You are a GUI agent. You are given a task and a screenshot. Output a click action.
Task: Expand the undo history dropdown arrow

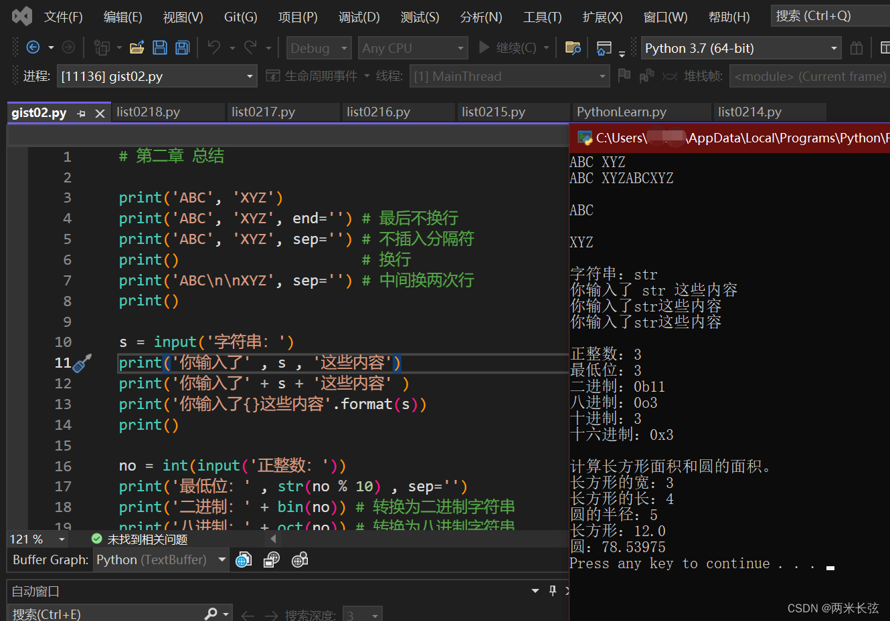(x=232, y=48)
